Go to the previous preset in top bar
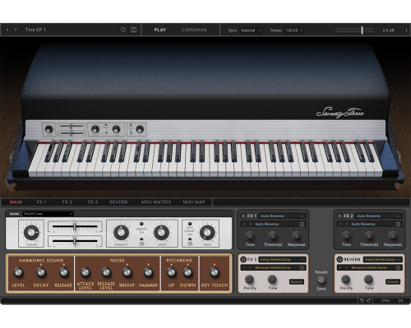411x328 pixels. [x=7, y=30]
